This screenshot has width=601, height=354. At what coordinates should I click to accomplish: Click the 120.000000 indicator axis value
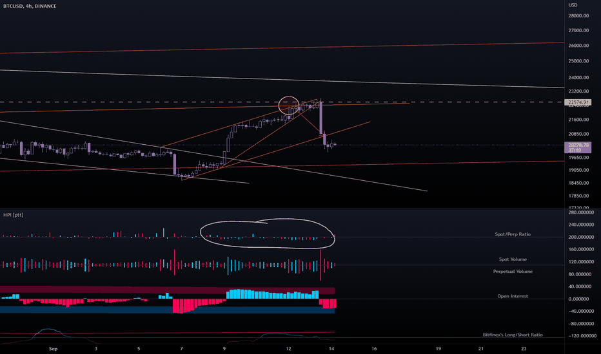click(x=581, y=262)
